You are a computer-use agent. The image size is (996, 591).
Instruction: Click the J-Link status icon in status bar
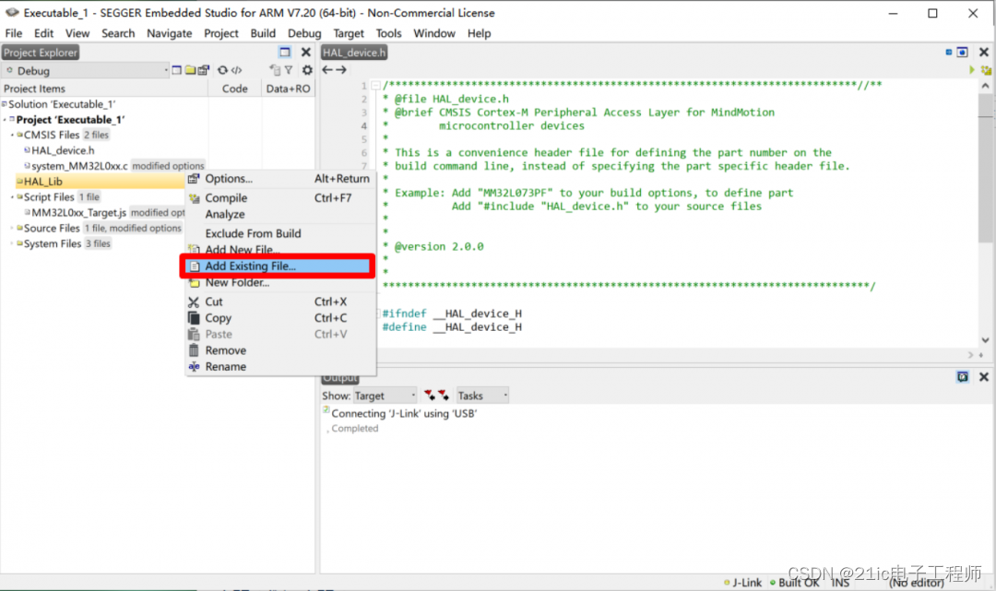728,583
